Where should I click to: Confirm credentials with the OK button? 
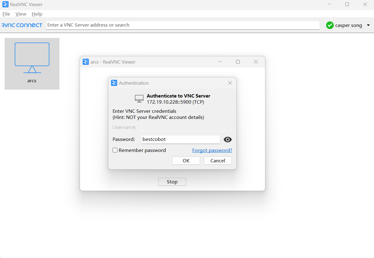pyautogui.click(x=186, y=161)
